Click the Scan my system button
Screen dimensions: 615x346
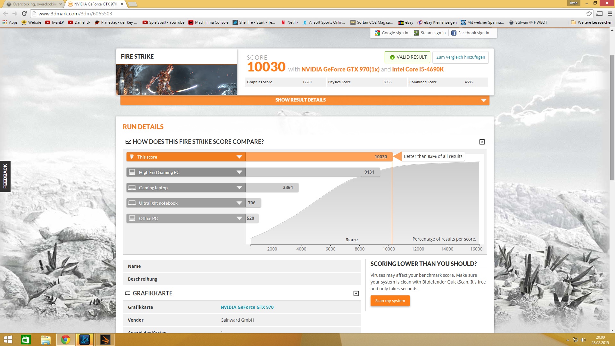pos(390,301)
